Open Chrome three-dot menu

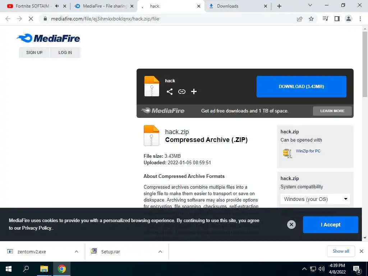[x=360, y=19]
